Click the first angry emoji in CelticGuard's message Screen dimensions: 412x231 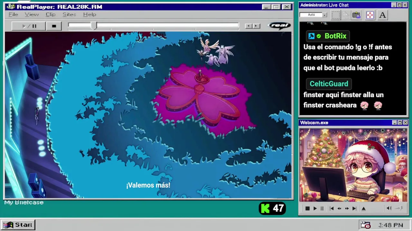coord(364,105)
